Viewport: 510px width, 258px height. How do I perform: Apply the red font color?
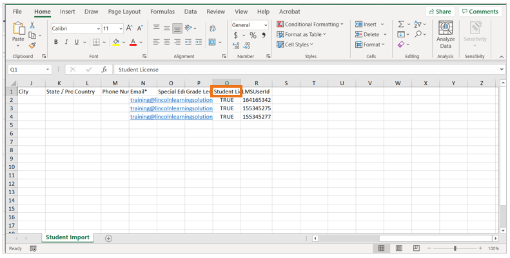click(x=133, y=42)
